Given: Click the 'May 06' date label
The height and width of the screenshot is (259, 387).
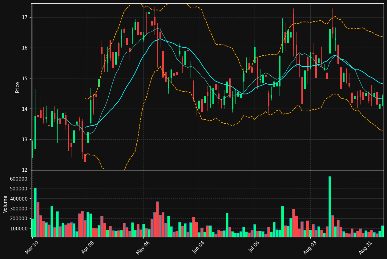Looking at the screenshot, I should point(143,247).
